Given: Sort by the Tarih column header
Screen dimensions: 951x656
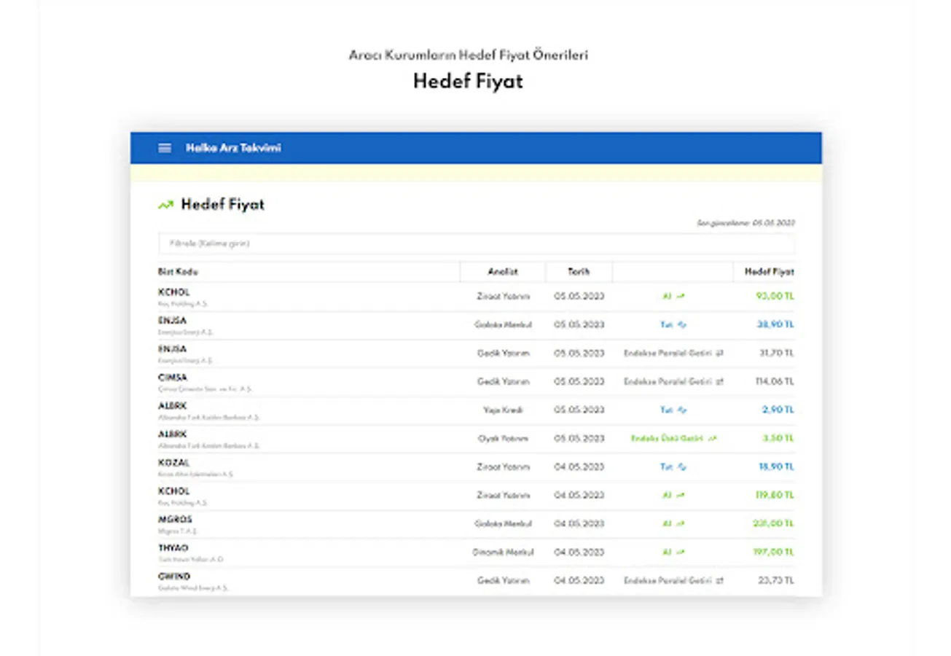Looking at the screenshot, I should tap(579, 272).
